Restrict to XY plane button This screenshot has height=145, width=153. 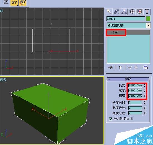[14, 3]
